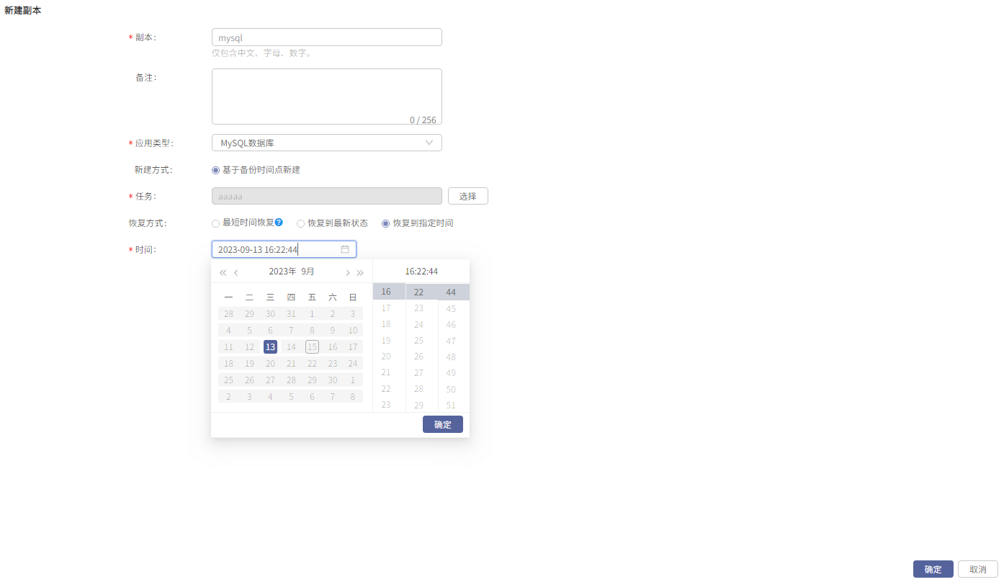The height and width of the screenshot is (582, 1004).
Task: Open the year selector 2023年
Action: (x=282, y=272)
